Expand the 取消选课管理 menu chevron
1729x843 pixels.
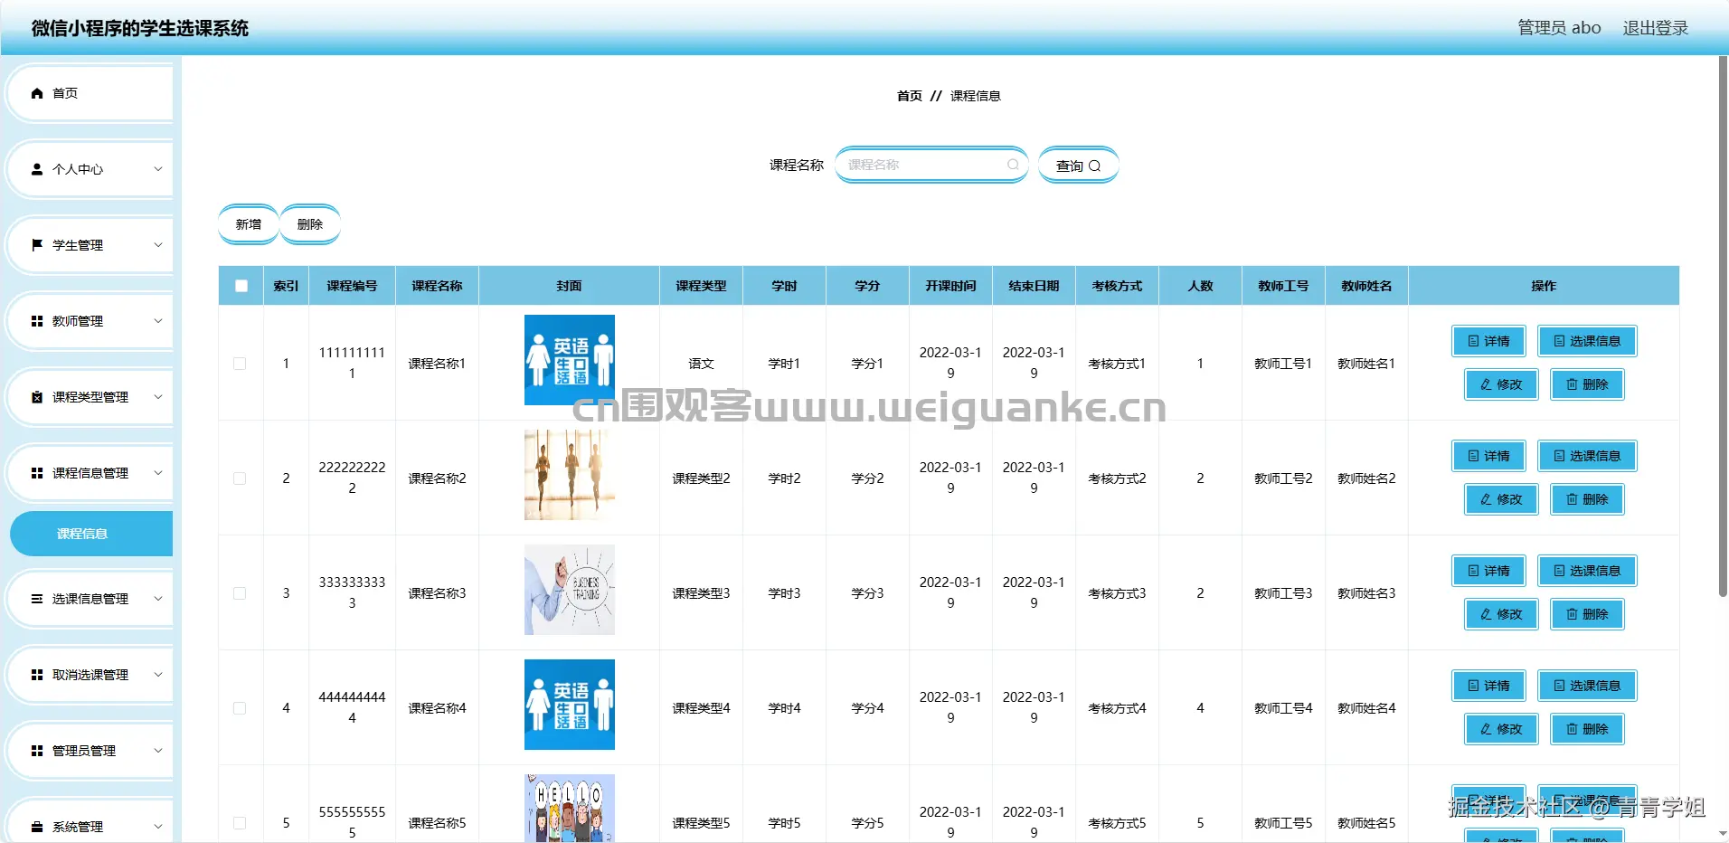click(158, 675)
